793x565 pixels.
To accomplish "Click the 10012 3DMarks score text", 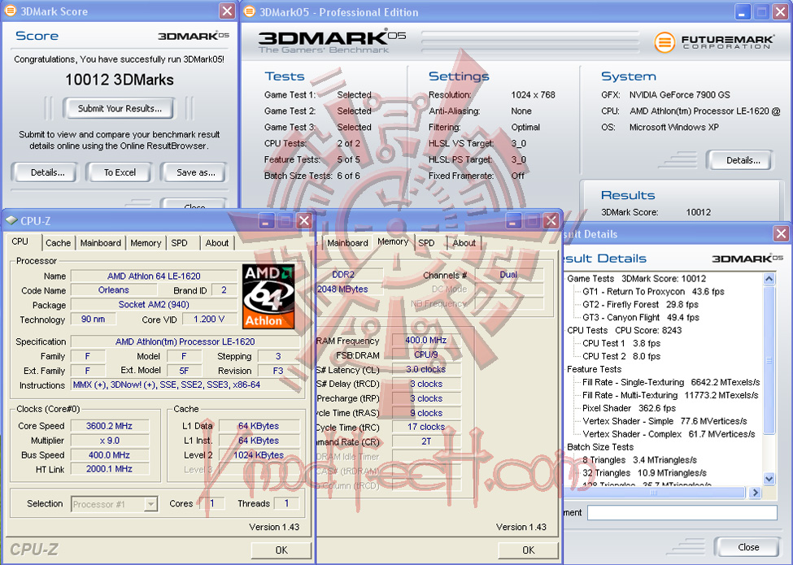I will (120, 80).
